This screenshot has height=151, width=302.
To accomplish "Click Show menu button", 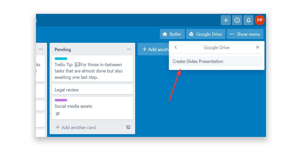I will click(245, 34).
